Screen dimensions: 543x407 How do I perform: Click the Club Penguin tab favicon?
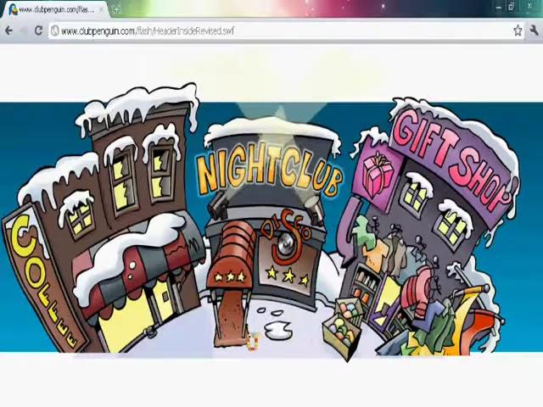coord(13,9)
